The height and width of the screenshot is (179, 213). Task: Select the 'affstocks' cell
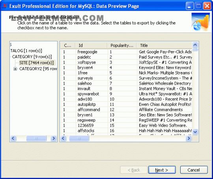click(86, 131)
